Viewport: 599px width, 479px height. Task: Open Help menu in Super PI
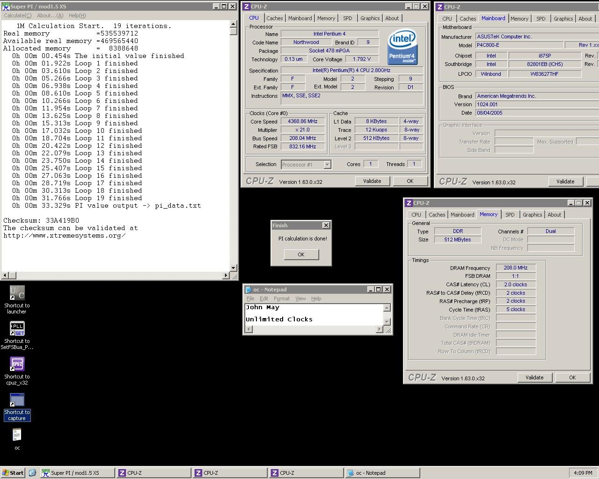(77, 15)
